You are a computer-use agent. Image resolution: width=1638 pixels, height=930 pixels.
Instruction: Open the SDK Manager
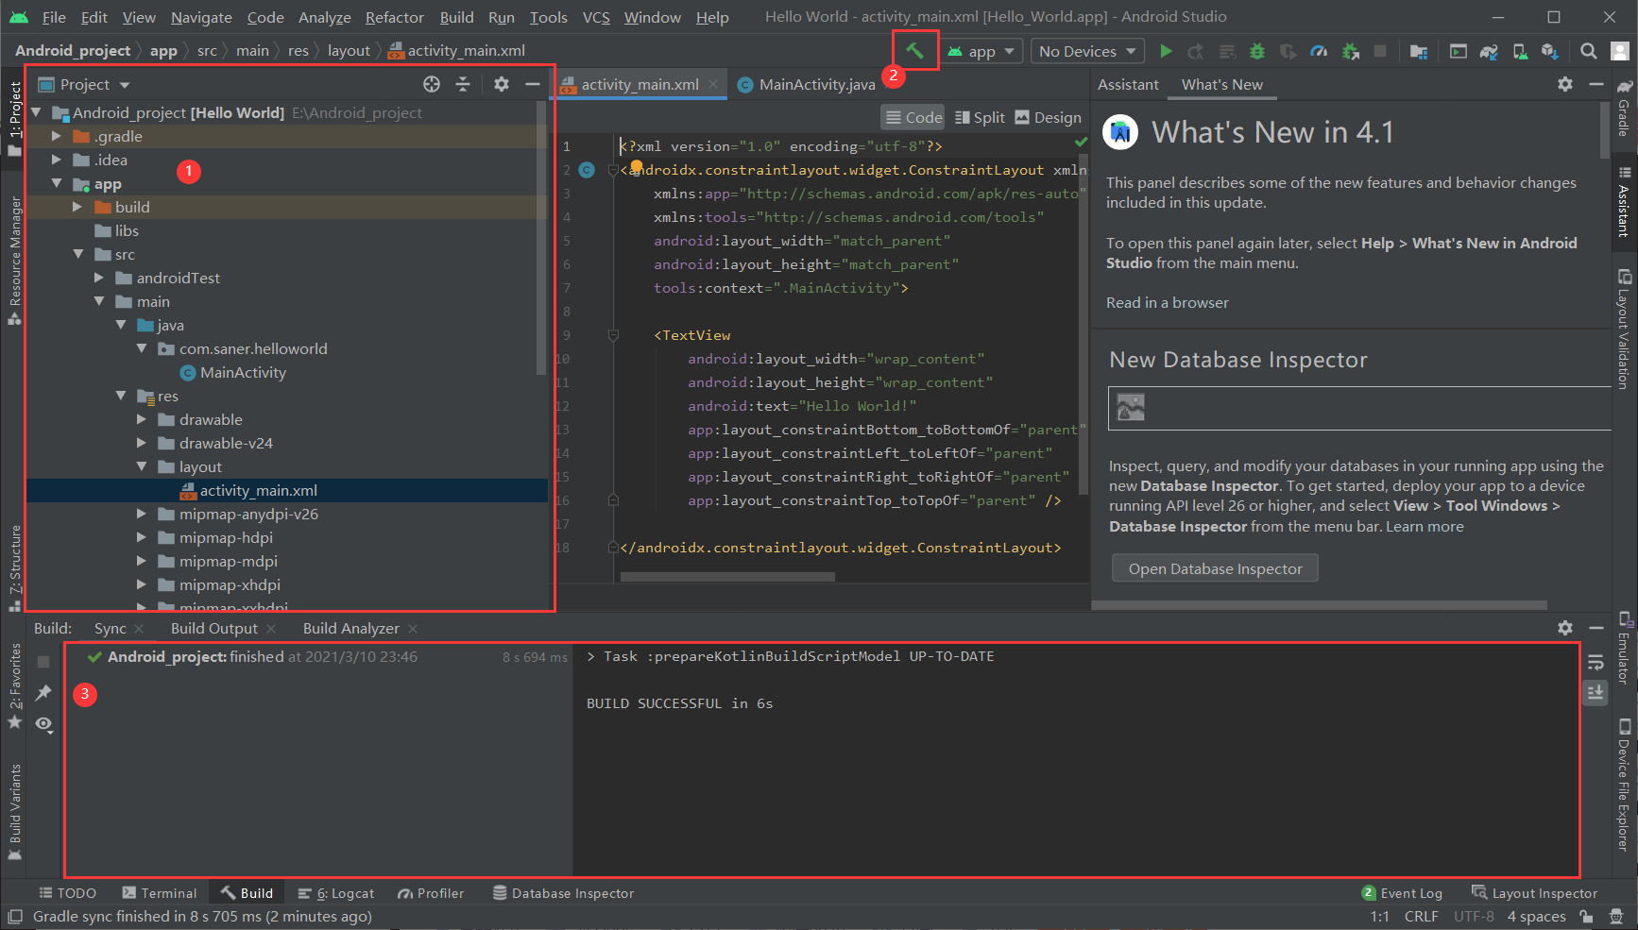coord(1521,51)
